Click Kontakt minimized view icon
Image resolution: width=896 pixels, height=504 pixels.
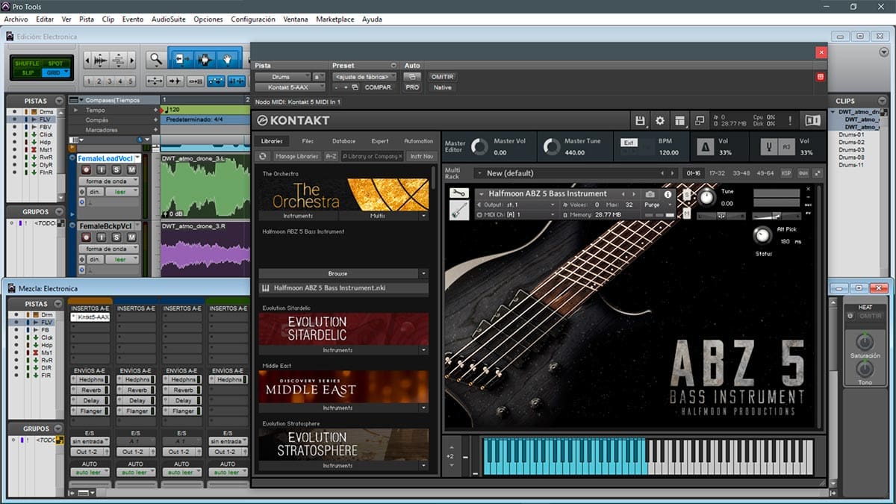699,120
